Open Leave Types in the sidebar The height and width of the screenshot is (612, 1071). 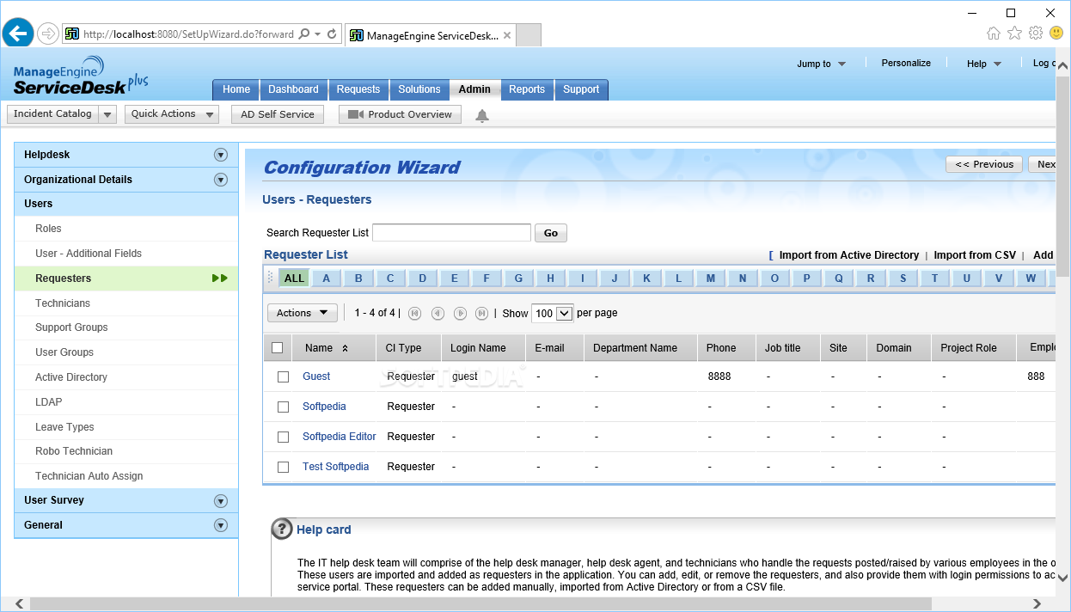[64, 427]
